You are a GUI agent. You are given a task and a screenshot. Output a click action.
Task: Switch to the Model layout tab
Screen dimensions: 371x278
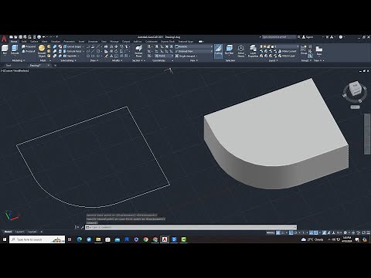pos(8,232)
